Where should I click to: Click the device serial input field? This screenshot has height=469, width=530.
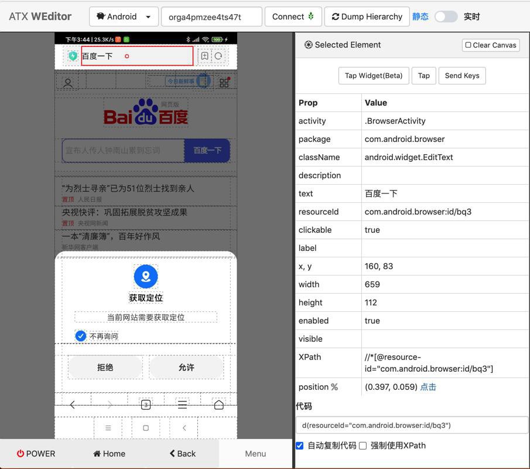coord(211,16)
